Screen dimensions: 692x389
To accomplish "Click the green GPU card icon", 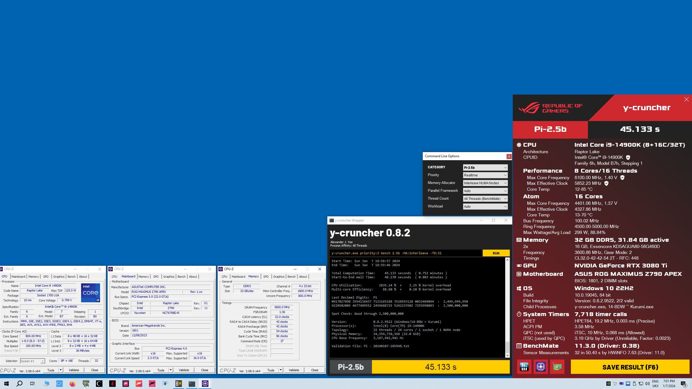I will tap(557, 367).
